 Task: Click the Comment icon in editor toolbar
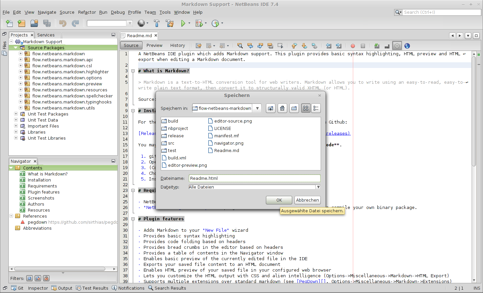377,46
